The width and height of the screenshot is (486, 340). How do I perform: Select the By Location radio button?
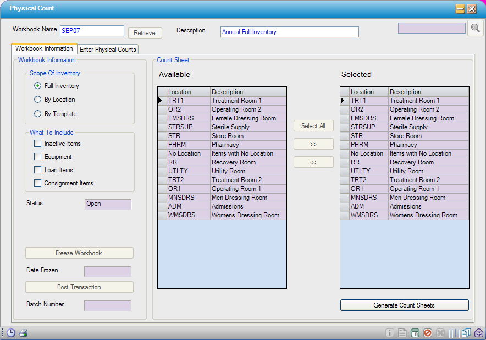coord(37,100)
